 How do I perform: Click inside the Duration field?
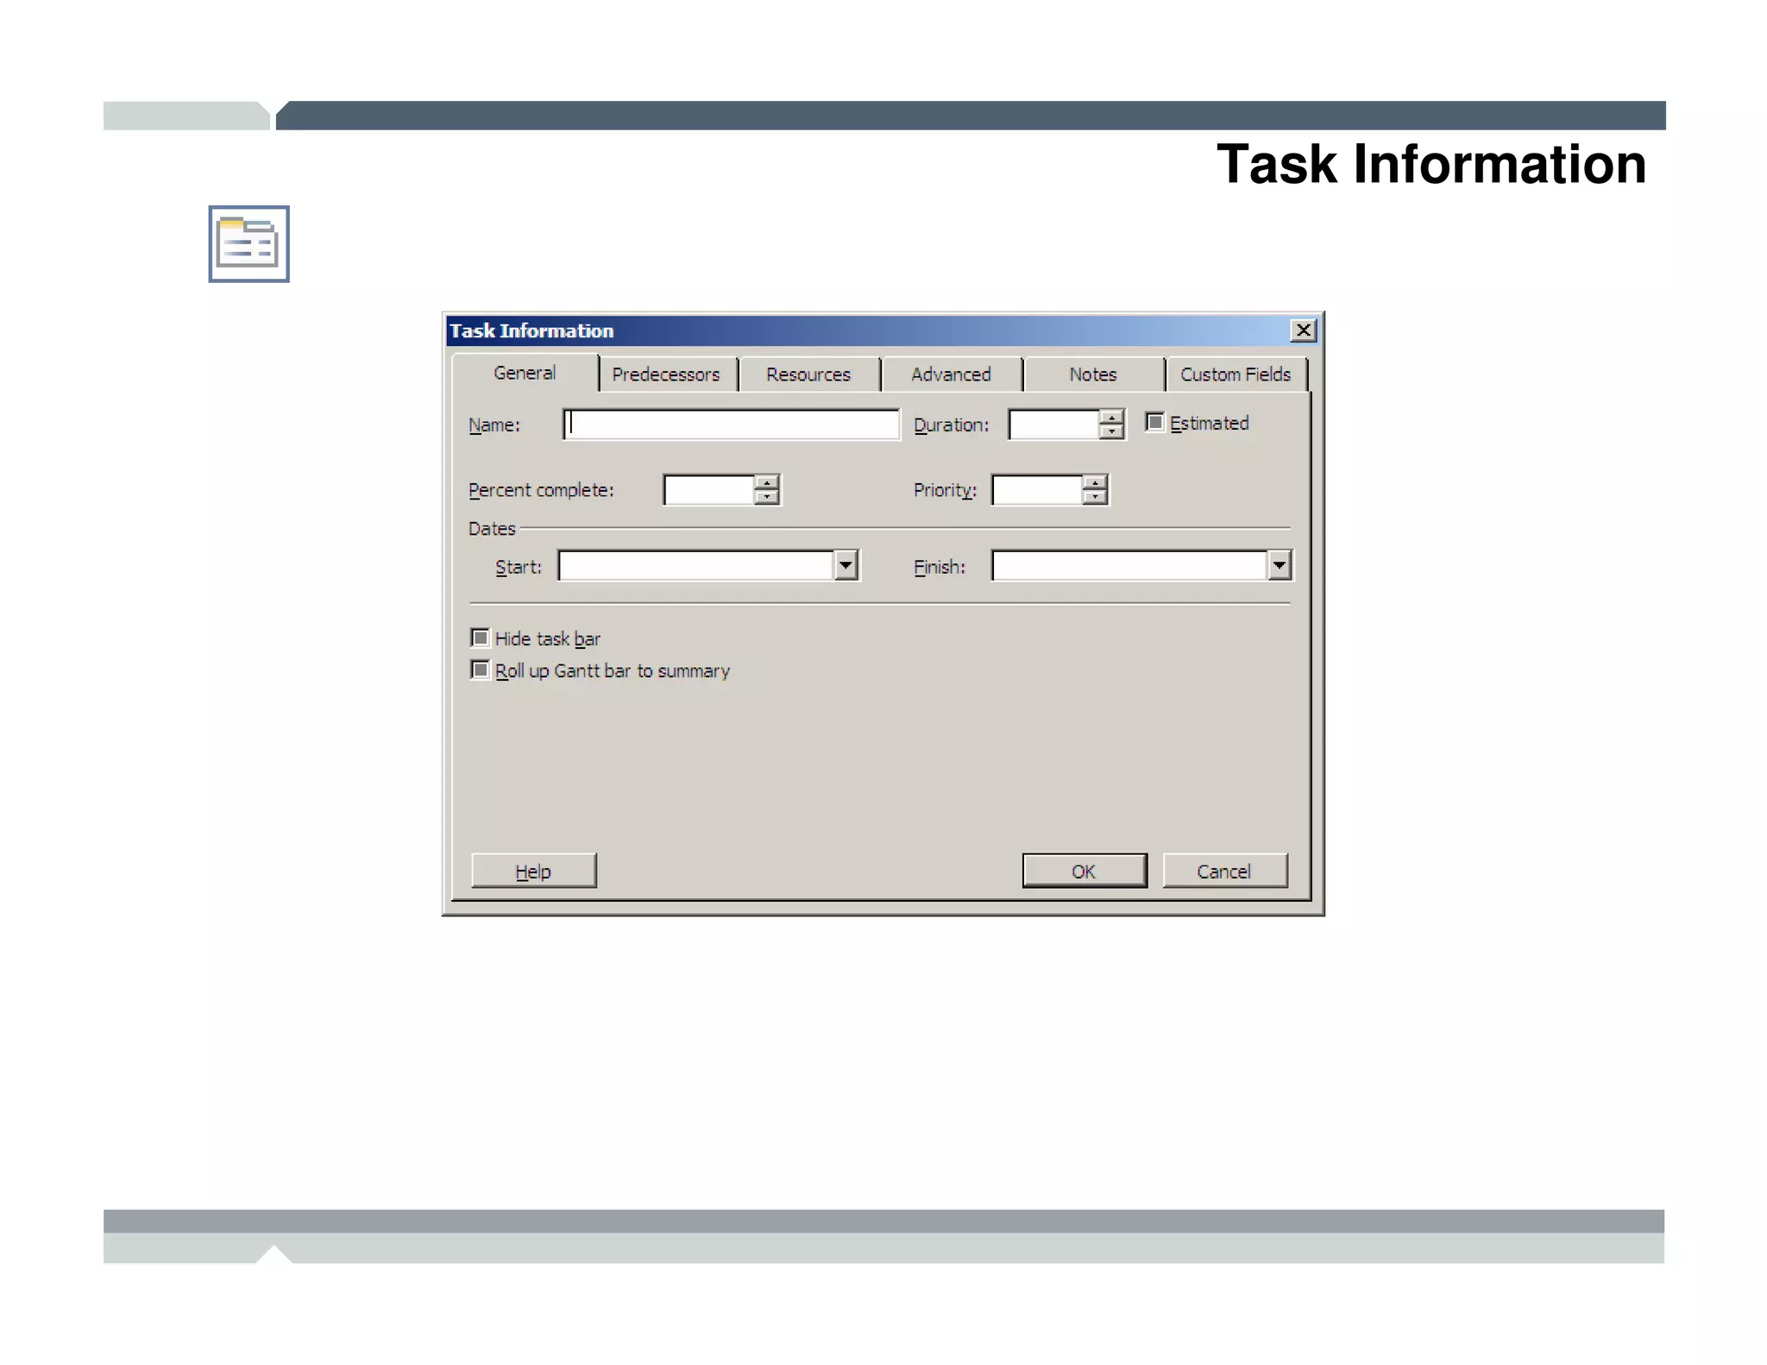coord(1054,425)
